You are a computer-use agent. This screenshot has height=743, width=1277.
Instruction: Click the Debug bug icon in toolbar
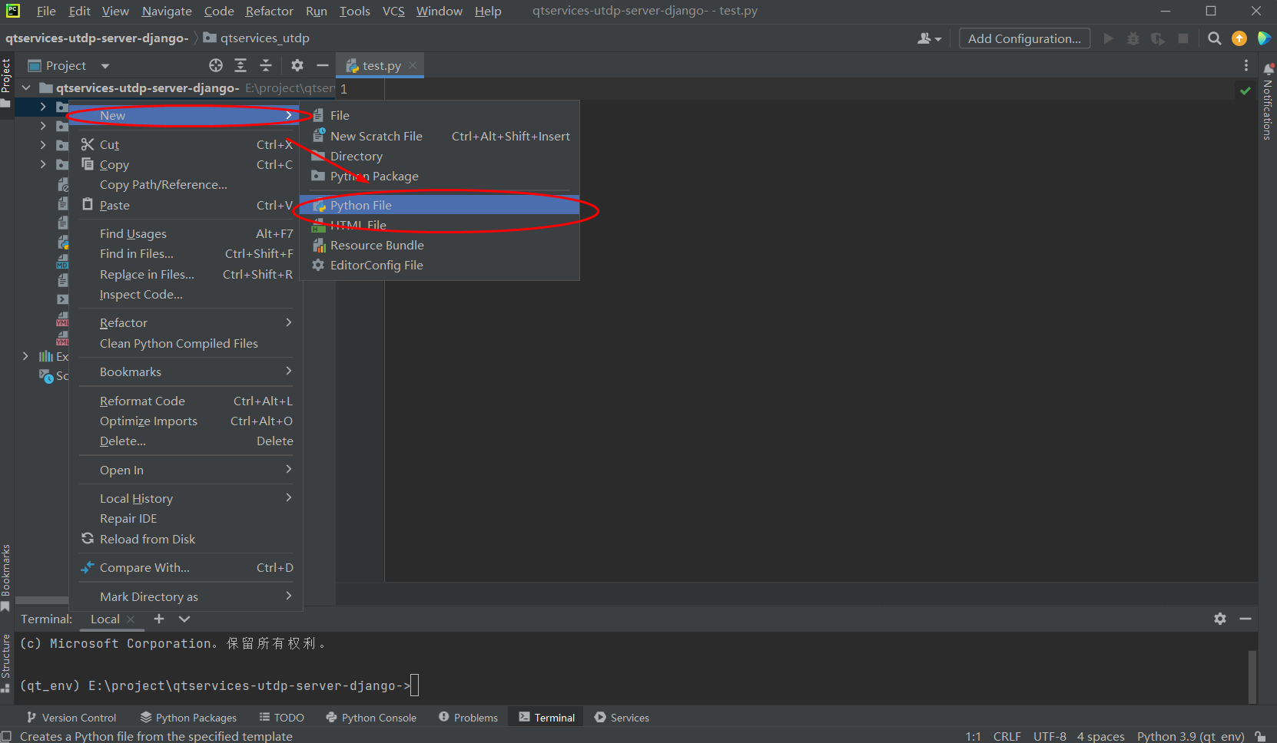(x=1133, y=38)
